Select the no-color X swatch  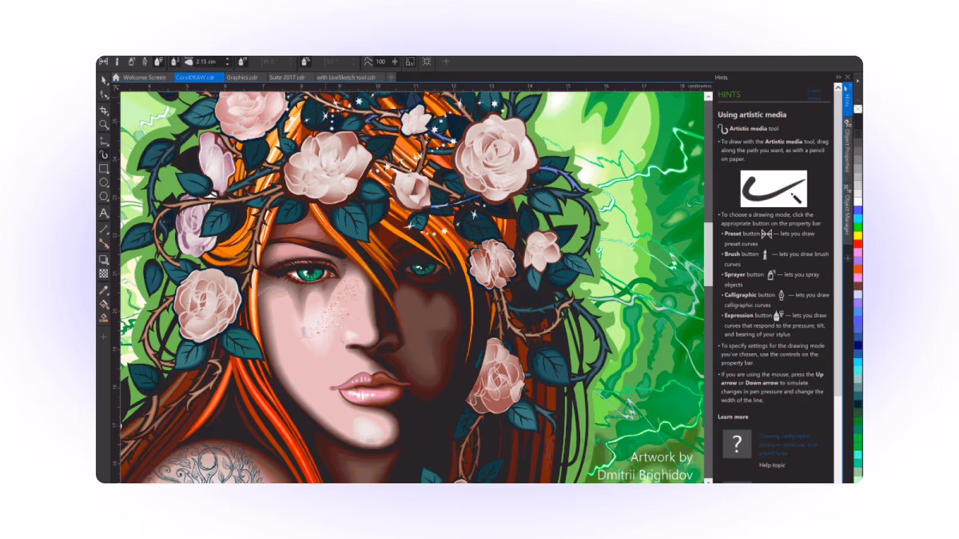(x=858, y=109)
